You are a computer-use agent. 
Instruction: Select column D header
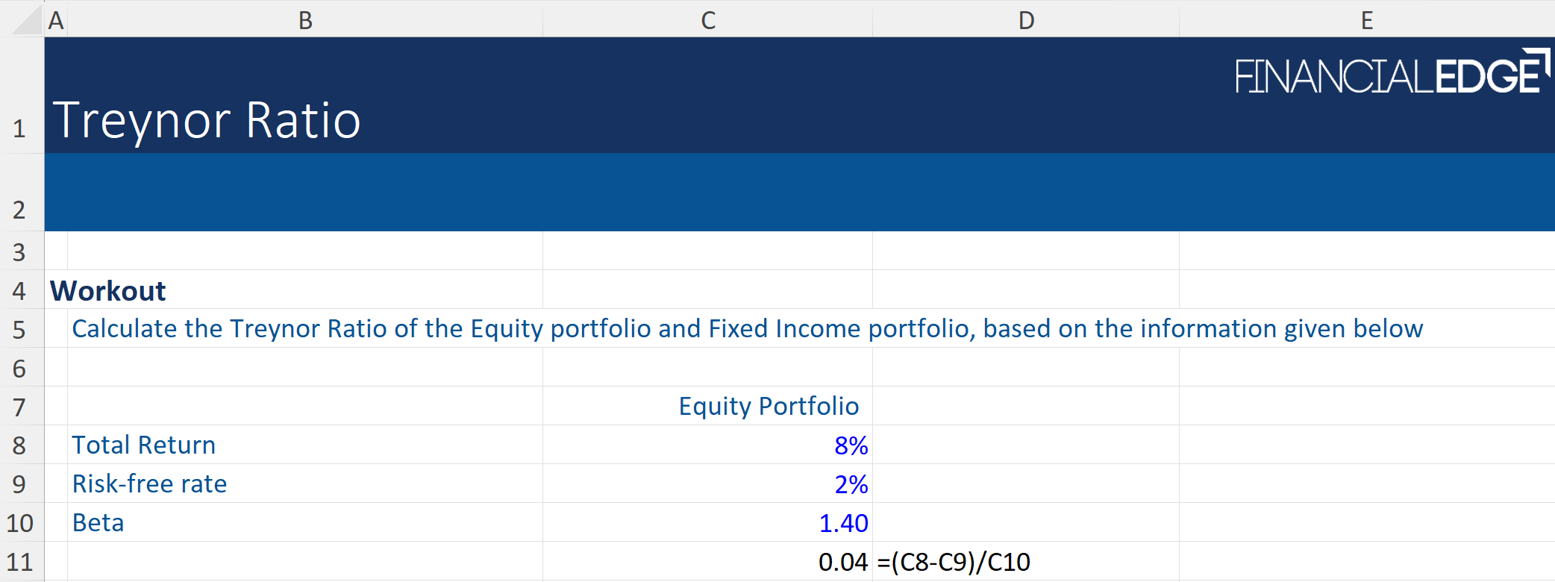click(x=1026, y=20)
